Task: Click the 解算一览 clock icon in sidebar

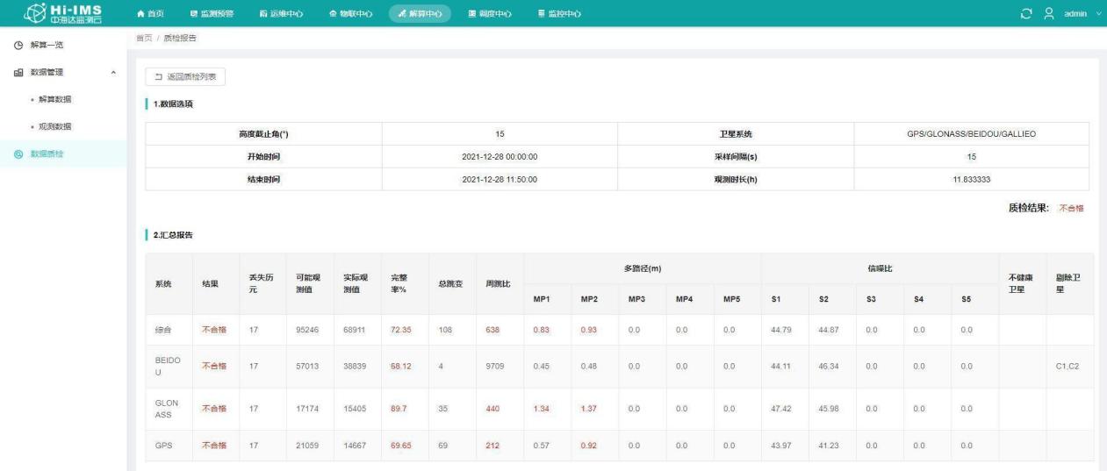Action: click(x=18, y=44)
